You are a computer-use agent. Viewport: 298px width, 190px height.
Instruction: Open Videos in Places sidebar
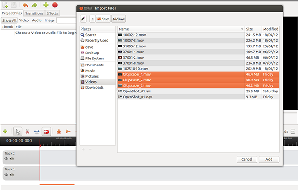pos(98,82)
